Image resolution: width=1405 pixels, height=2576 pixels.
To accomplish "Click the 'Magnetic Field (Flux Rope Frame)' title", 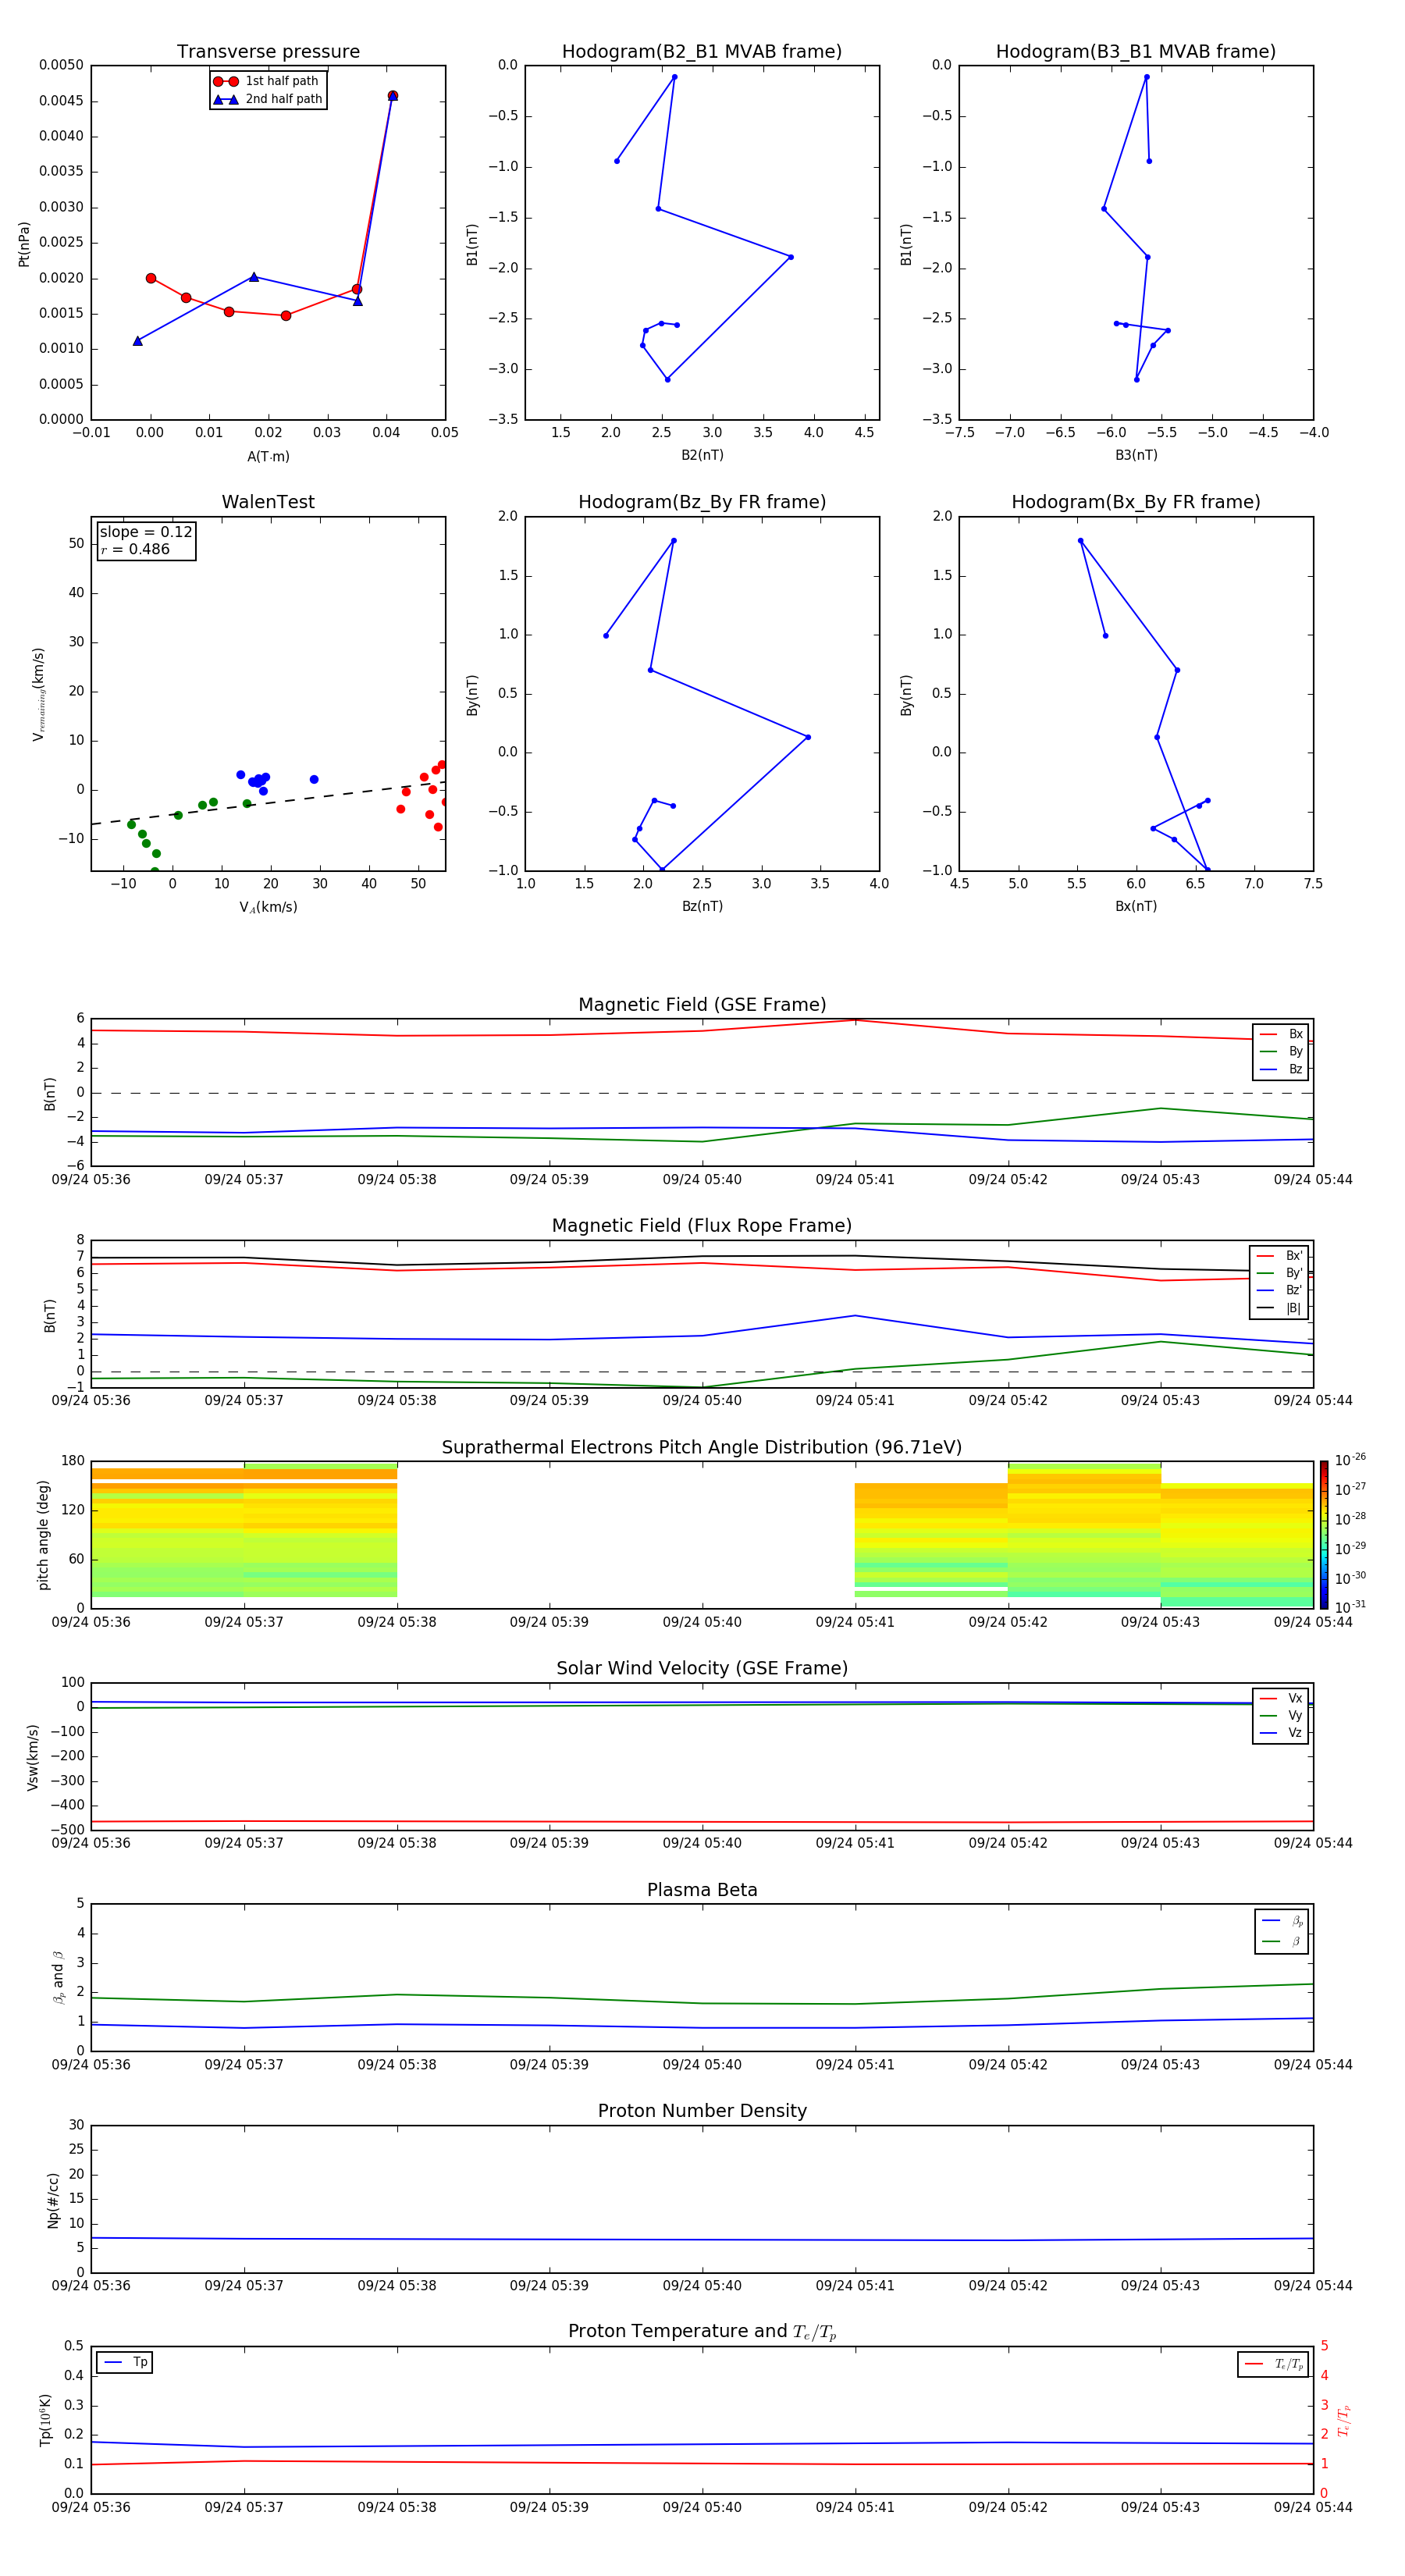I will tap(702, 1226).
